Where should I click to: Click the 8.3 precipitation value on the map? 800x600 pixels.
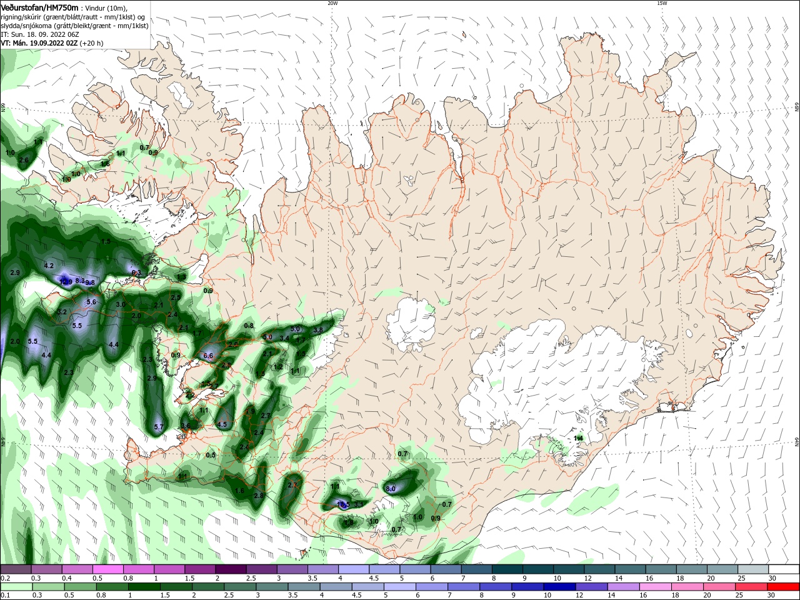tap(79, 281)
